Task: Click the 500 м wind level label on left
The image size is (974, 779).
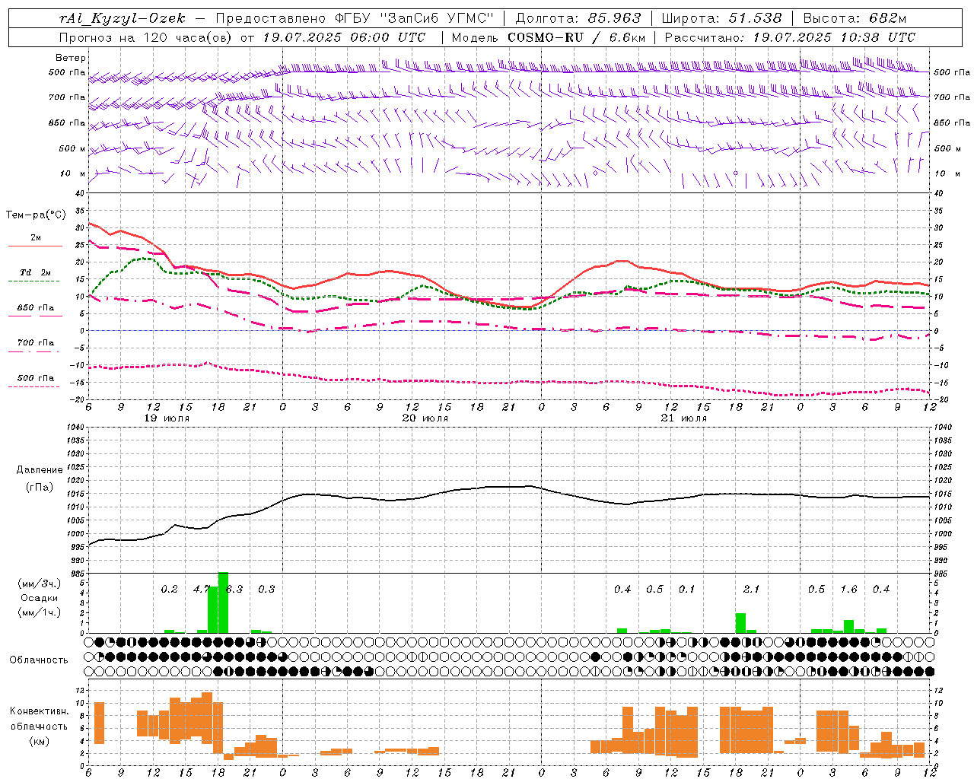Action: pyautogui.click(x=73, y=148)
